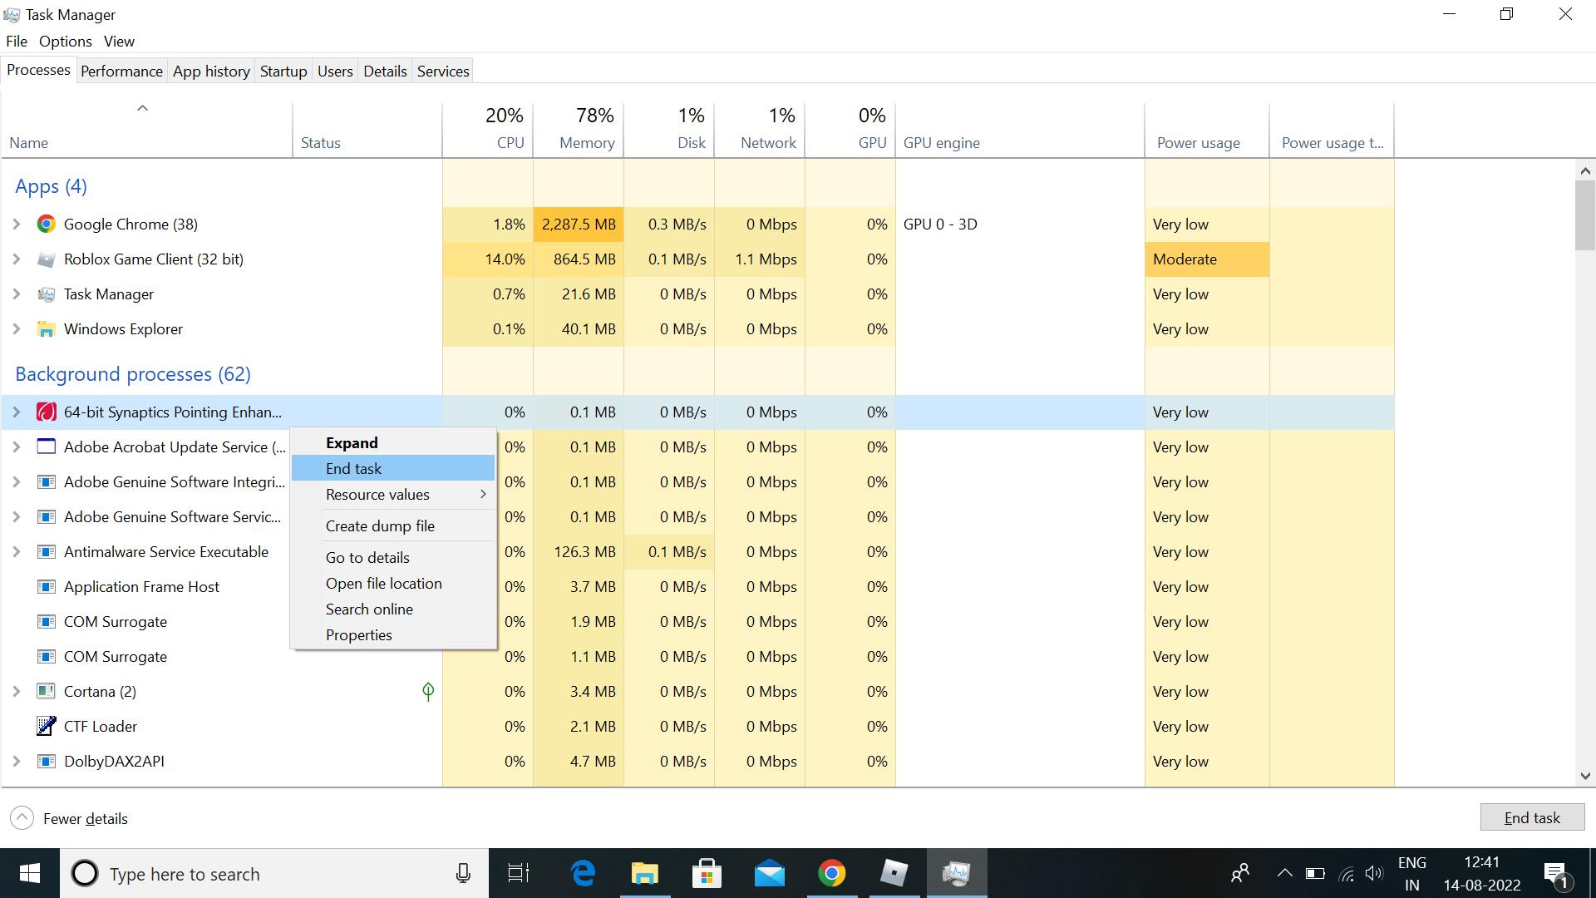Click the Adobe Acrobat Update Service icon
This screenshot has height=898, width=1596.
point(47,447)
